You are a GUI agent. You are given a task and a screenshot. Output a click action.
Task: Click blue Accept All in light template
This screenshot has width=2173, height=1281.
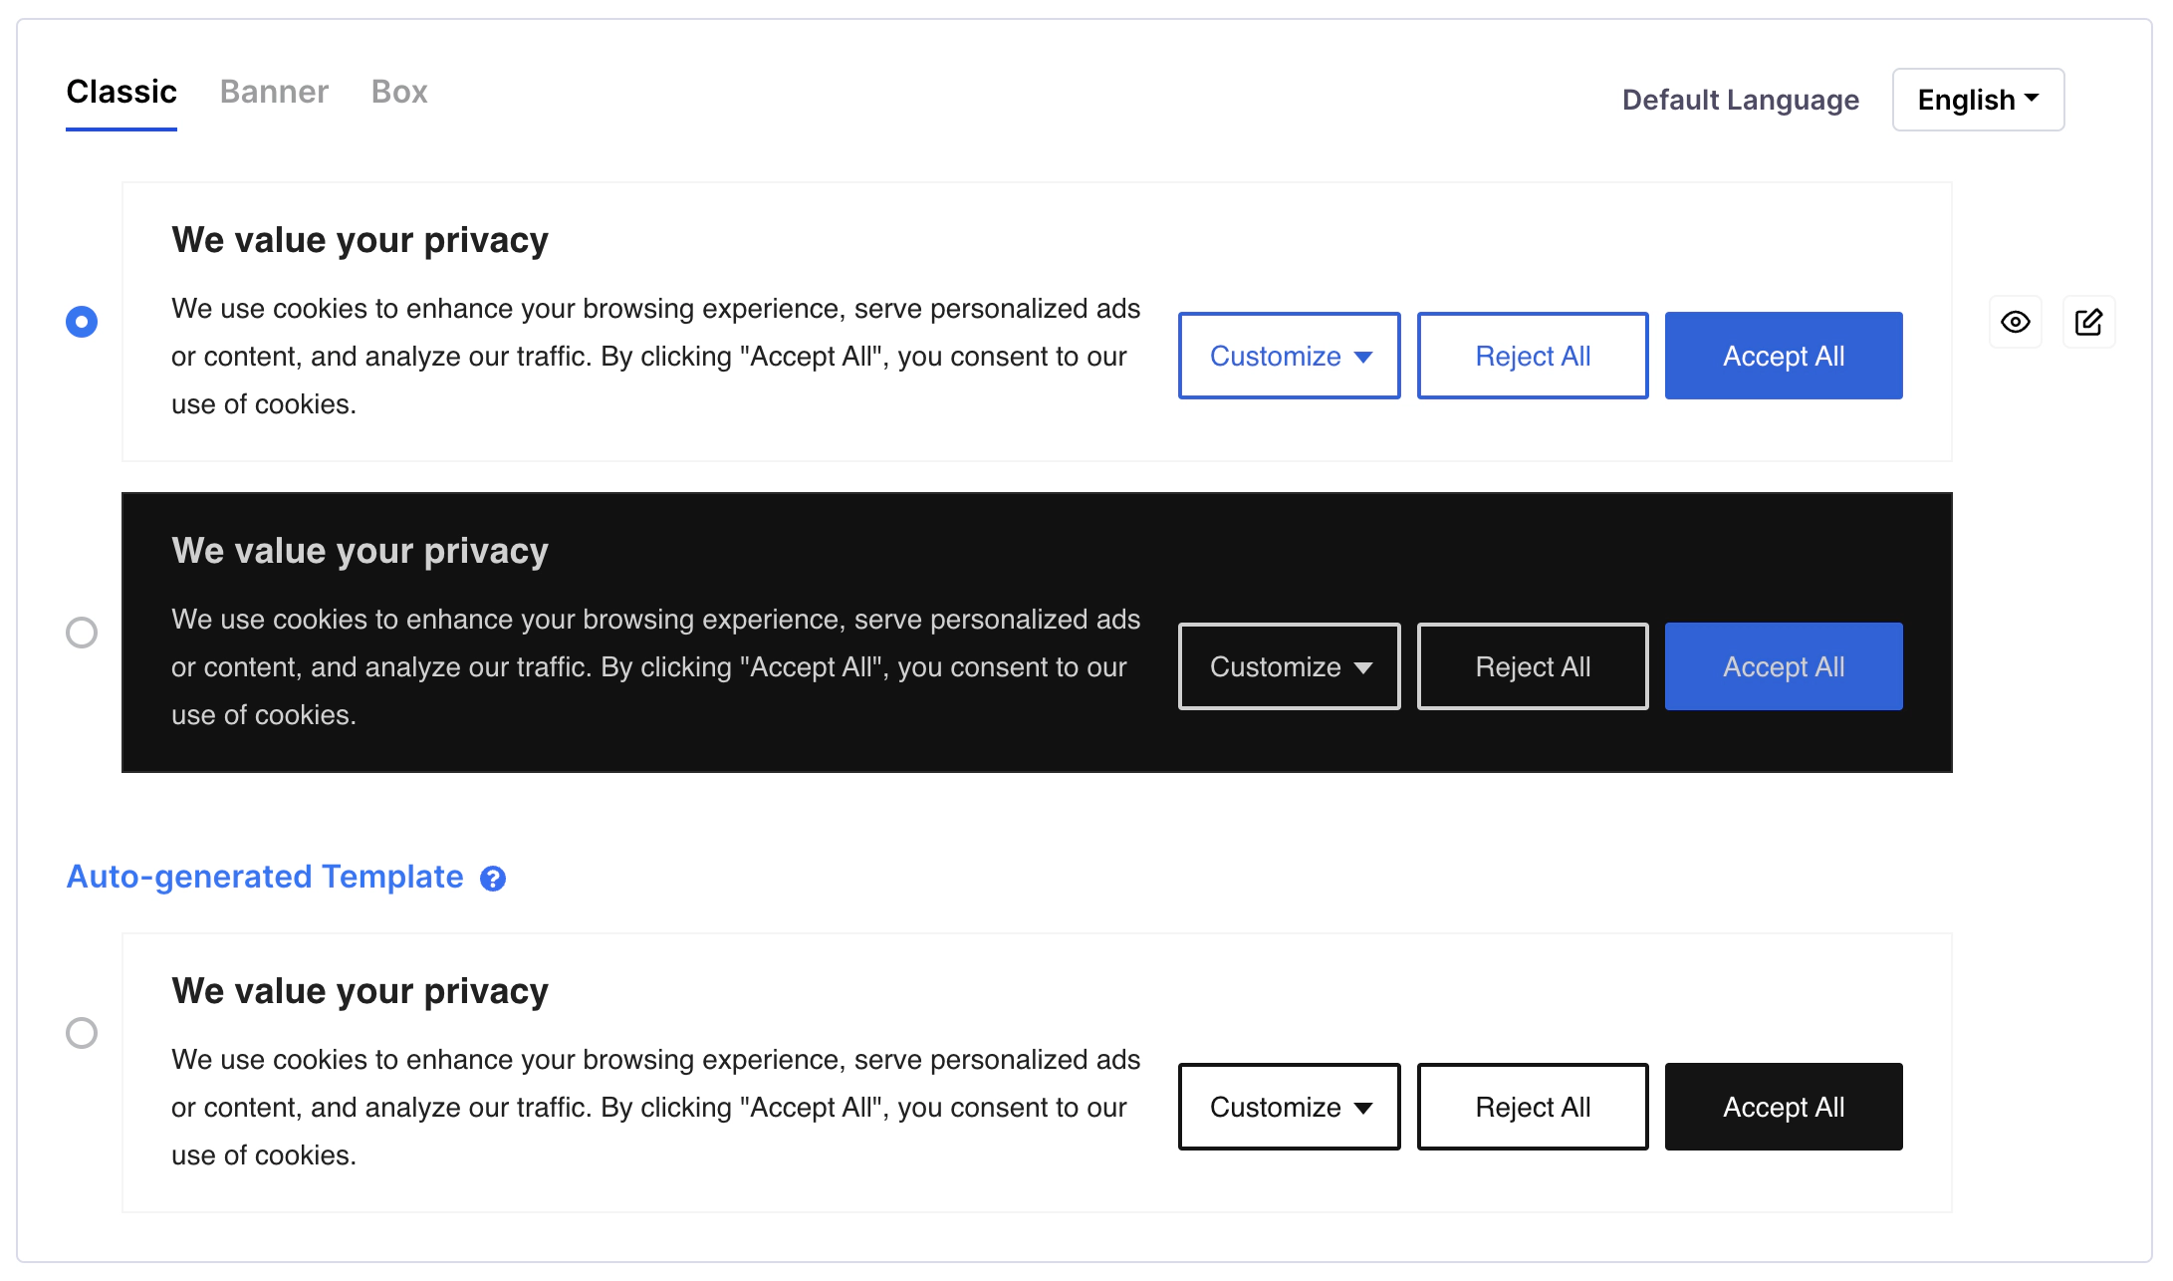click(1784, 356)
